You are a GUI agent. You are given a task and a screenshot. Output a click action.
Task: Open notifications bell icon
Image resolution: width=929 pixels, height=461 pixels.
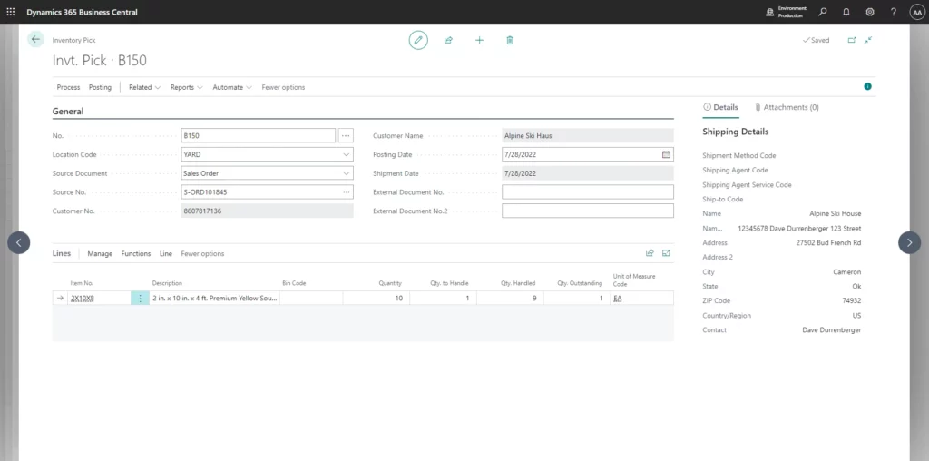pos(846,12)
